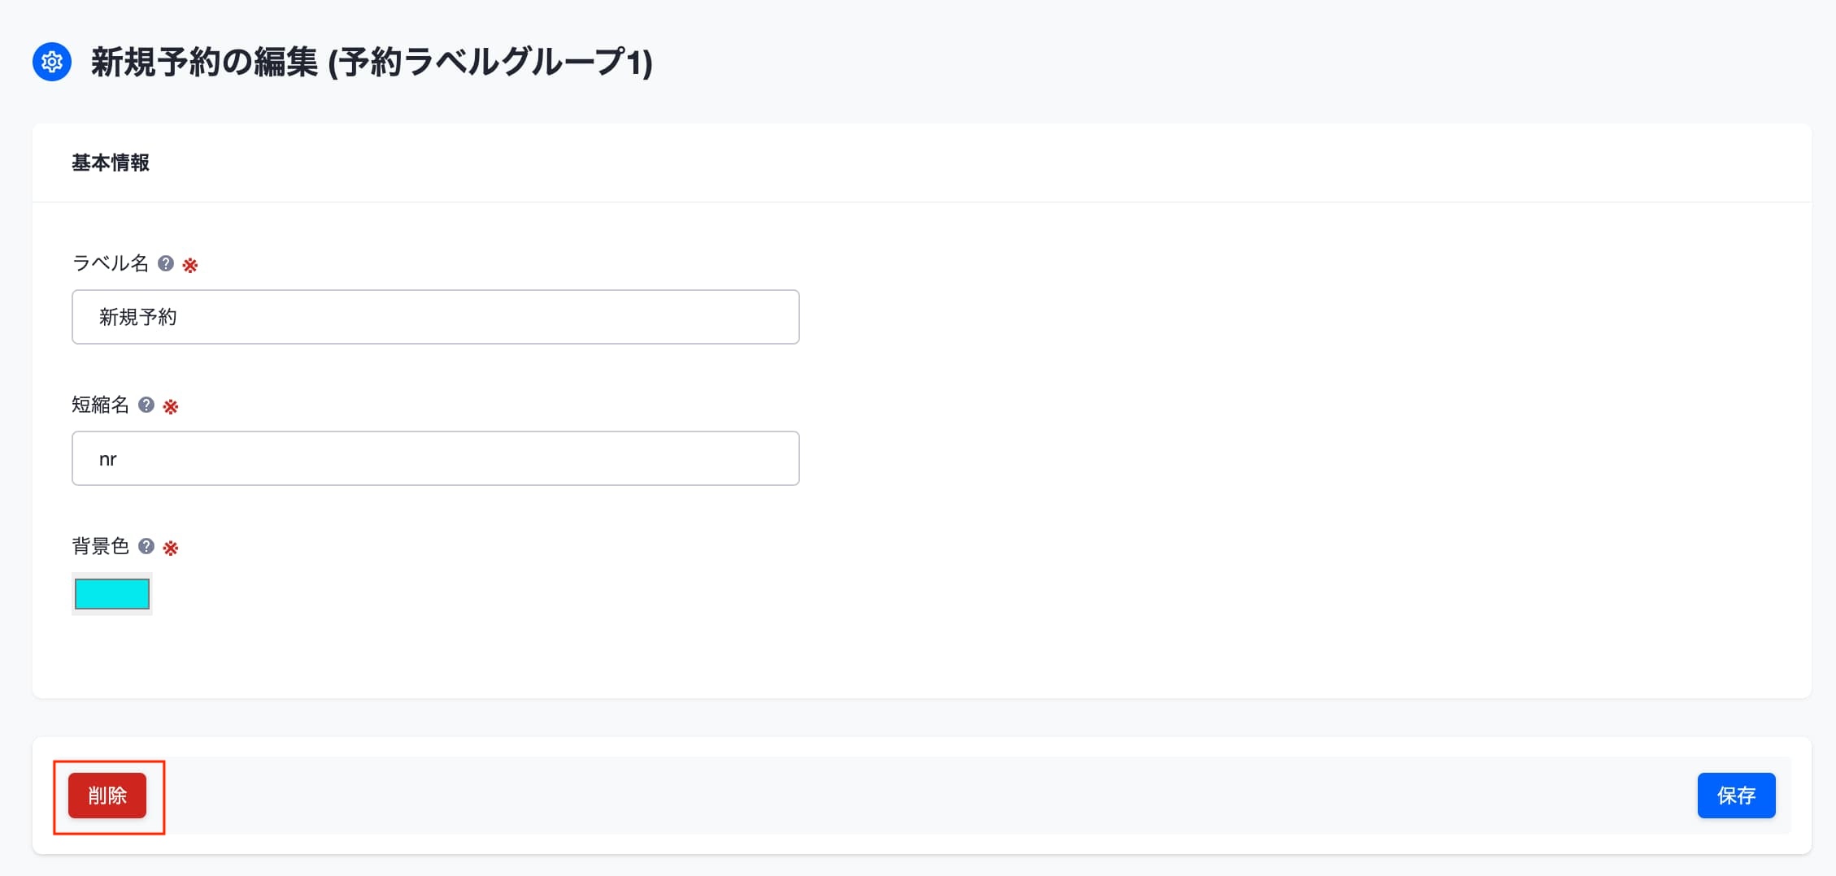Focus the 短縮名 field containing nr
The image size is (1836, 876).
(436, 458)
